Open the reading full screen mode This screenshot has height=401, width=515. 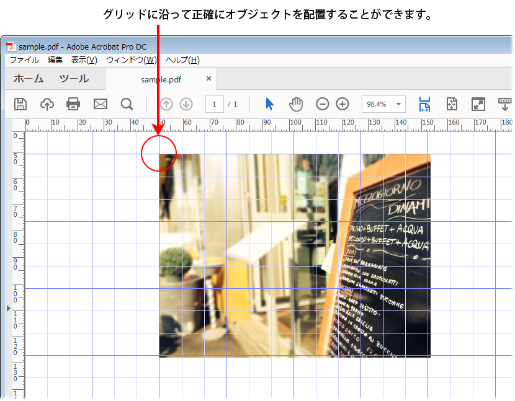(478, 104)
